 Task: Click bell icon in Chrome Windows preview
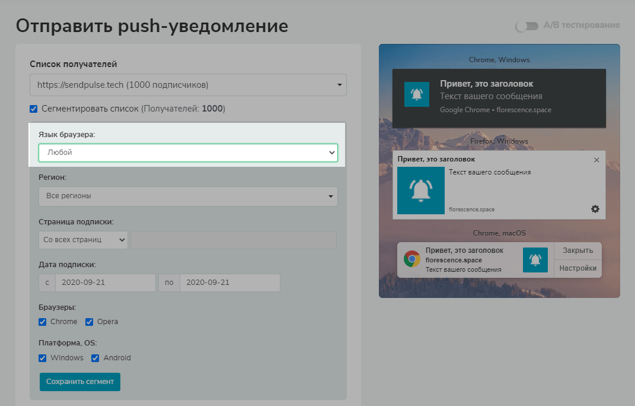click(417, 94)
